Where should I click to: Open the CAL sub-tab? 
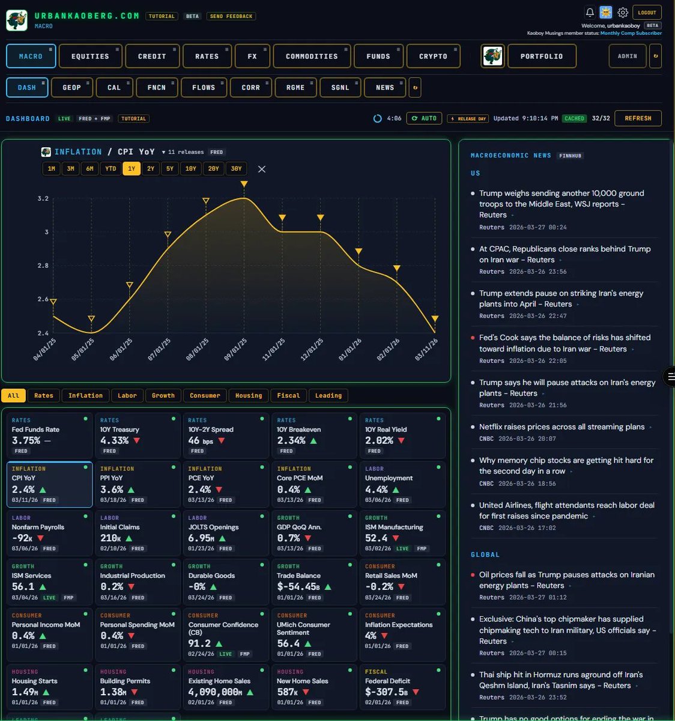tap(114, 87)
